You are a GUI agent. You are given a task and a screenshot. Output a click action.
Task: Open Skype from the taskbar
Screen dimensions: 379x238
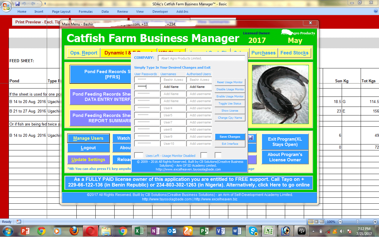point(253,231)
